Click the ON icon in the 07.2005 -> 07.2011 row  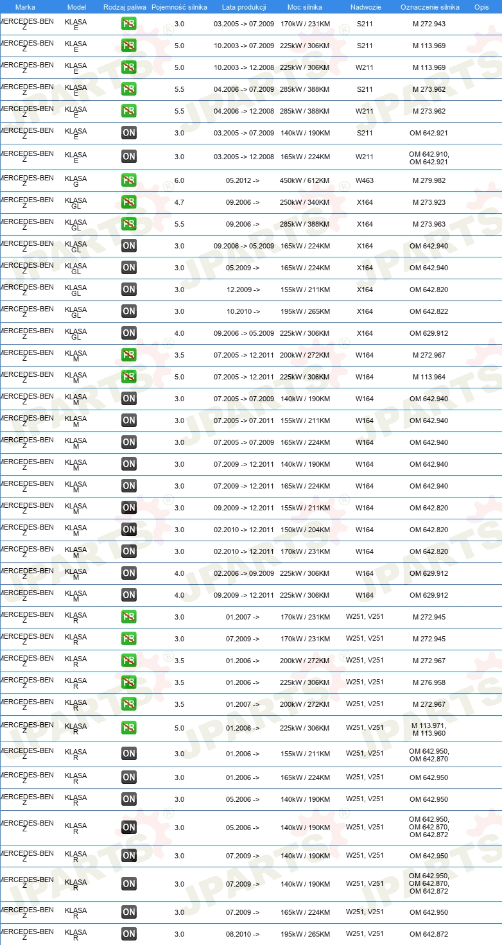pos(129,420)
